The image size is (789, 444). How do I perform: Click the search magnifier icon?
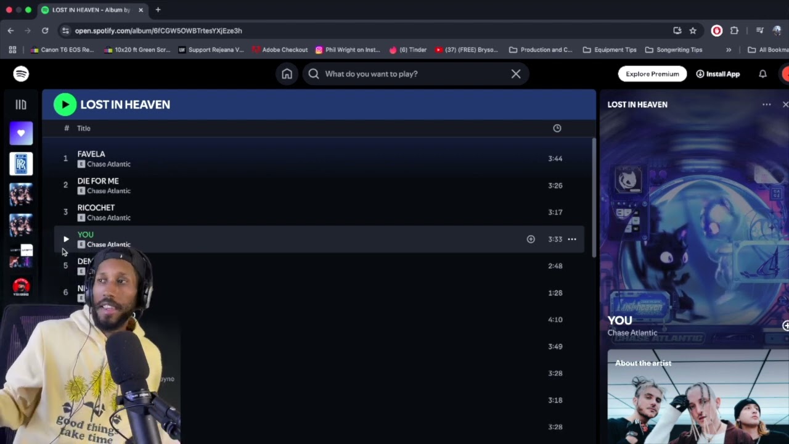pyautogui.click(x=314, y=74)
